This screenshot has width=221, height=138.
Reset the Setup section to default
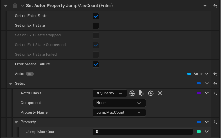(215, 84)
